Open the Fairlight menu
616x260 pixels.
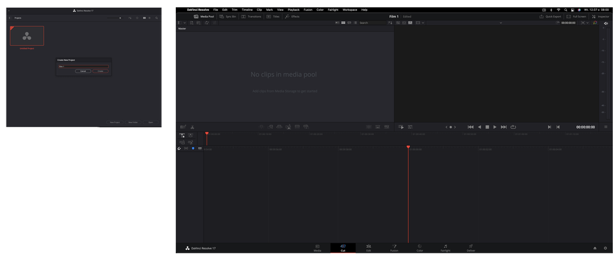333,10
